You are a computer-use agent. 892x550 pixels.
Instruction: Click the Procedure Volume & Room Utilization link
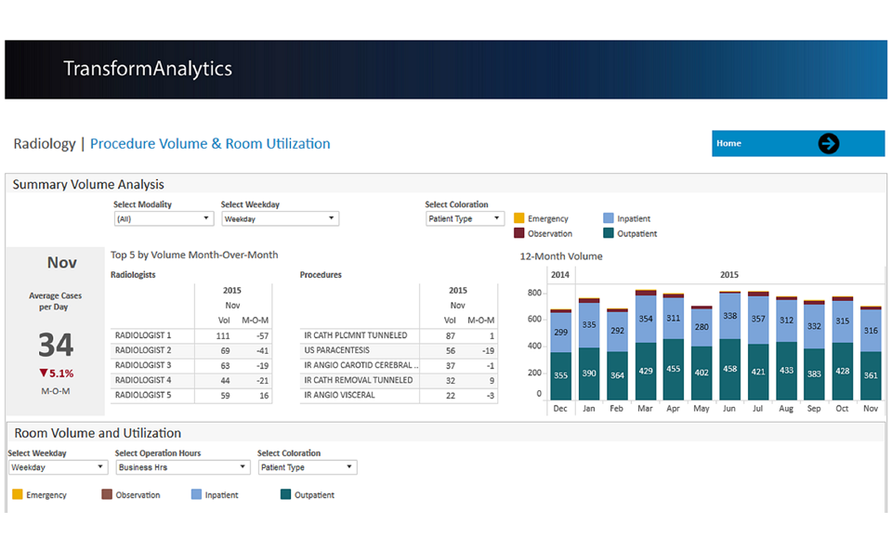click(210, 143)
